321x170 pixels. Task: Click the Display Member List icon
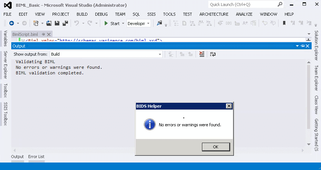220,23
